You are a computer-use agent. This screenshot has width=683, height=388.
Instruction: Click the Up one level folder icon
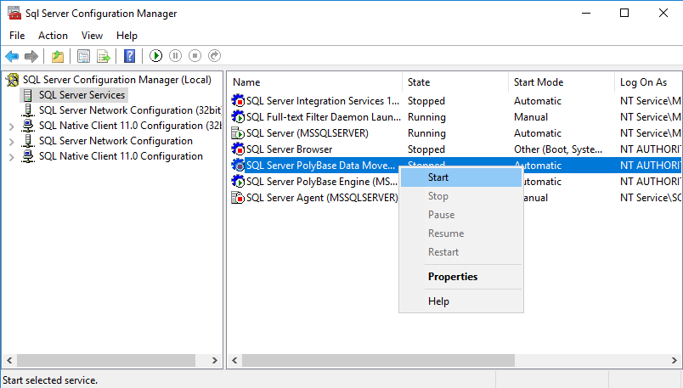coord(58,56)
